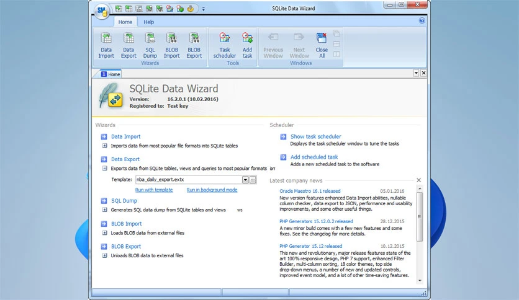Select the '1 Home' document tab
The height and width of the screenshot is (300, 519).
[x=111, y=74]
